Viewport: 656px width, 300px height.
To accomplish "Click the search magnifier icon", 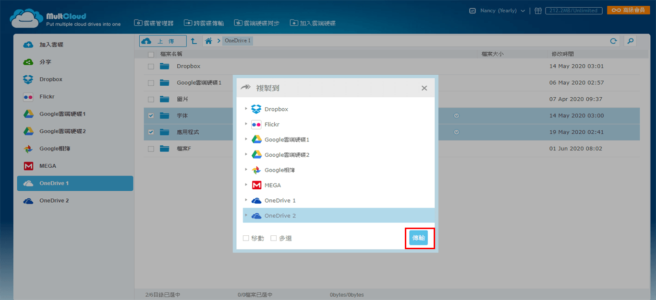I will coord(630,41).
